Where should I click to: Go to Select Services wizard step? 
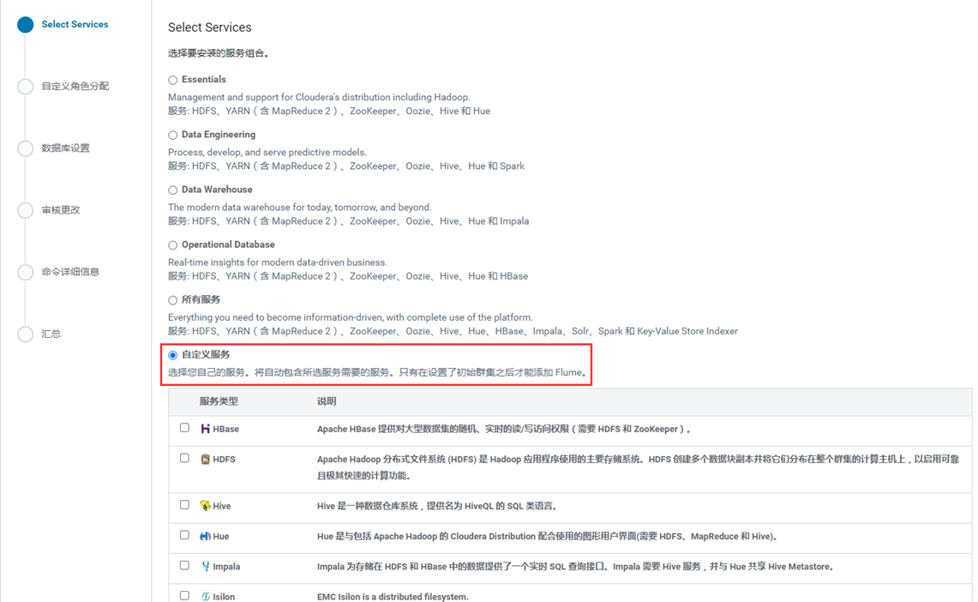[x=75, y=24]
